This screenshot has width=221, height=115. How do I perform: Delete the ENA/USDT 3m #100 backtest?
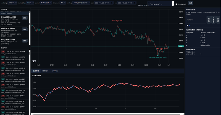tap(25, 18)
